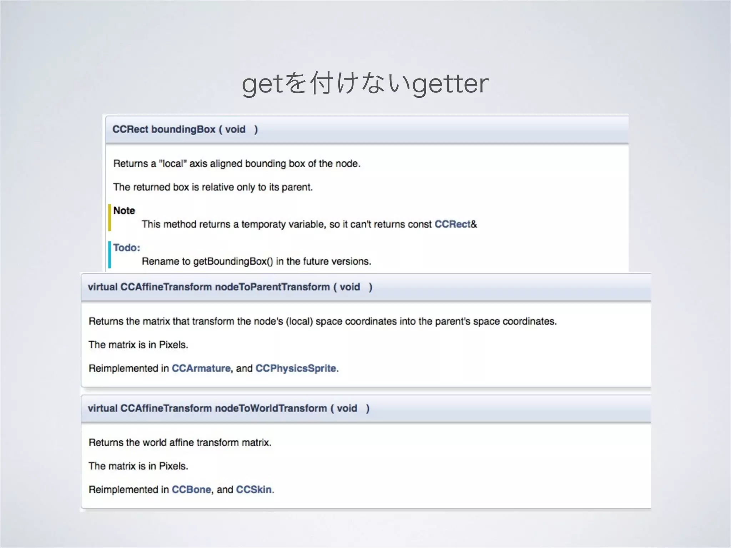
Task: Click the last 'The matrix is in Pixels' line
Action: pos(138,466)
